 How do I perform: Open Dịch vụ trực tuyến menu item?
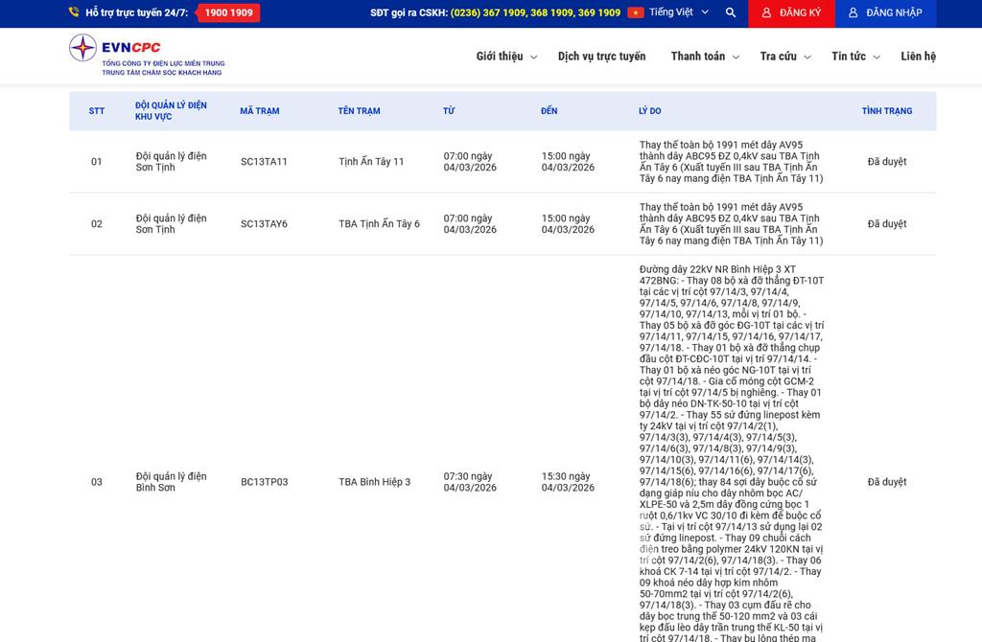pos(601,57)
